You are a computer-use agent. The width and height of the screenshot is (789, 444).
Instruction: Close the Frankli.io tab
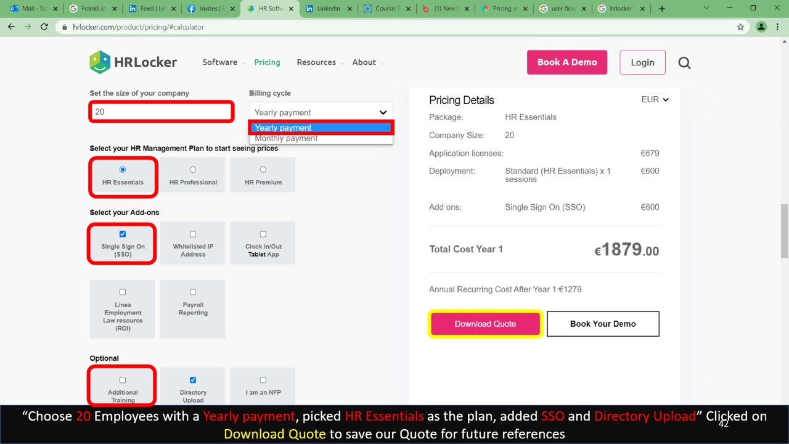coord(114,9)
